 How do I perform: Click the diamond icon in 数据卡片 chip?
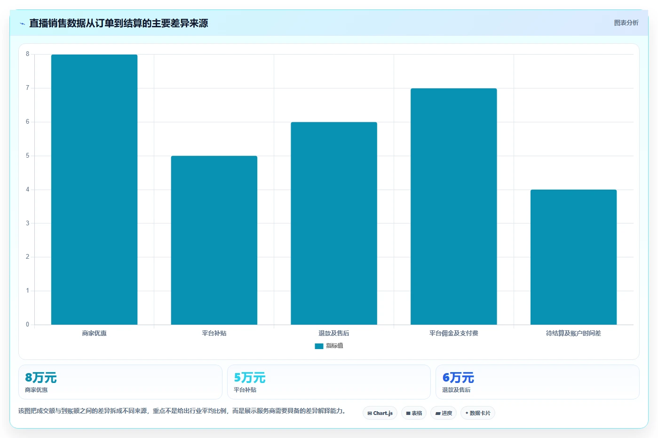pyautogui.click(x=467, y=413)
